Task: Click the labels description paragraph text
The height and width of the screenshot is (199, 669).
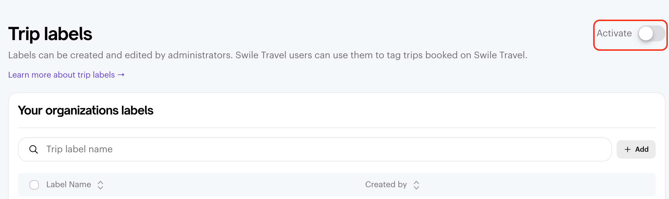Action: click(268, 55)
